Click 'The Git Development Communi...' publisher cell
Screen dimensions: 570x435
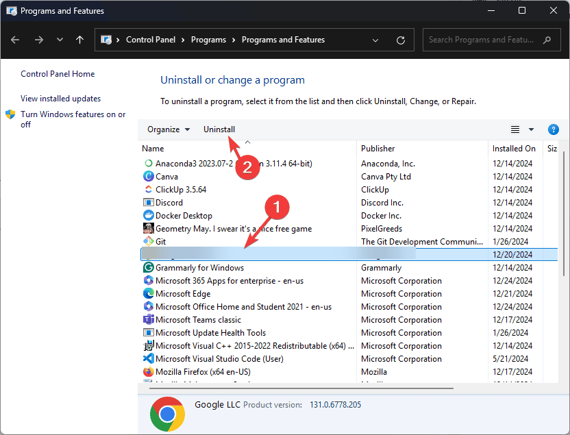422,242
